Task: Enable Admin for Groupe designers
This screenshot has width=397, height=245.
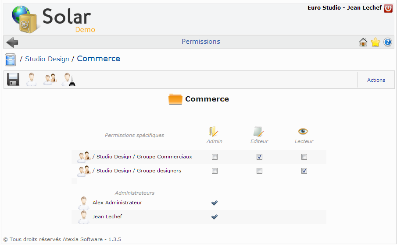Action: [215, 171]
